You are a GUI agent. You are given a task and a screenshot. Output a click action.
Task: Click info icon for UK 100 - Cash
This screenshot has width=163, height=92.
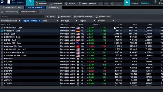[2, 40]
